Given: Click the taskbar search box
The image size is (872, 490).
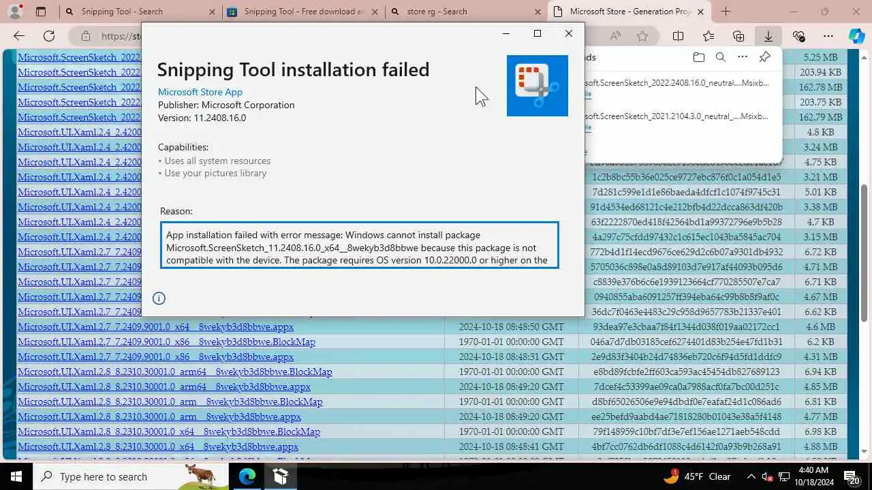Looking at the screenshot, I should coord(130,476).
